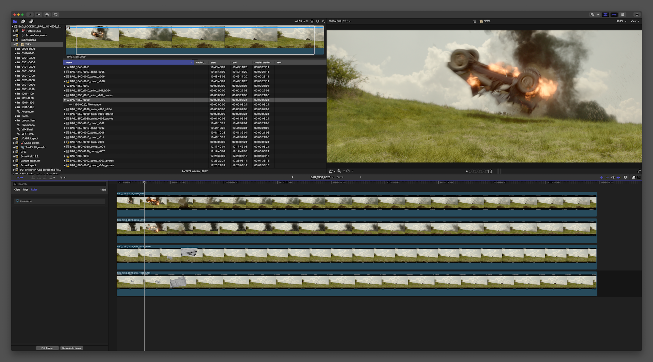This screenshot has width=653, height=362.
Task: Toggle the Browser panel visibility button
Action: tap(605, 15)
